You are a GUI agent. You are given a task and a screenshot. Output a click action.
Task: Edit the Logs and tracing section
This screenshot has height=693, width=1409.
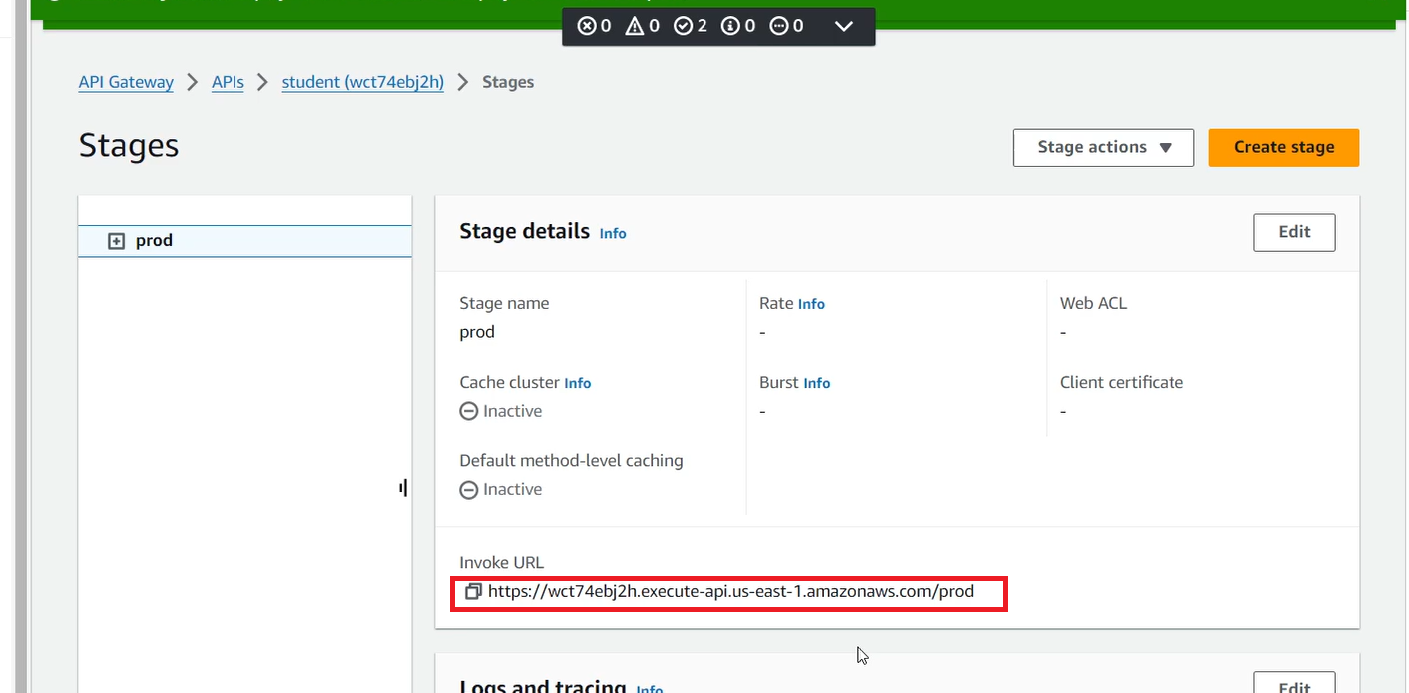pyautogui.click(x=1294, y=684)
